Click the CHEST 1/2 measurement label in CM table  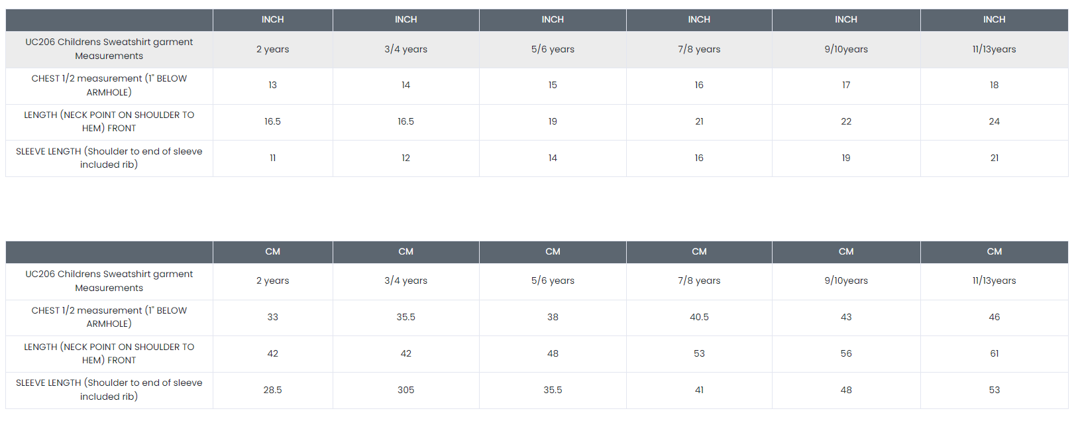point(109,317)
